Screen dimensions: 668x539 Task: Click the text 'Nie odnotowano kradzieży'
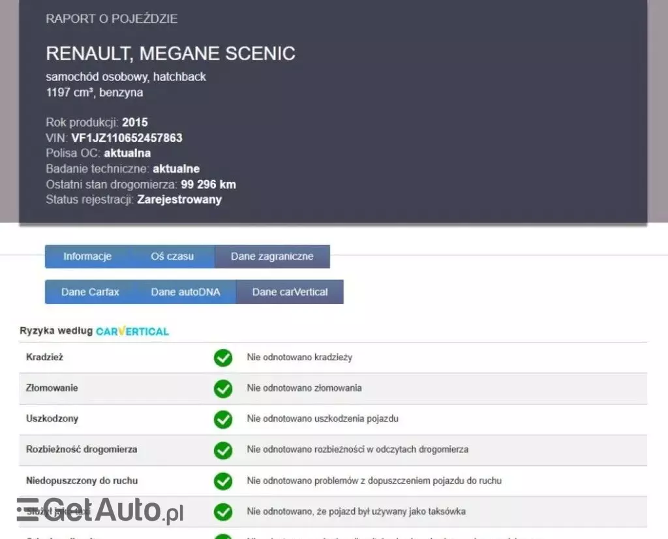tap(299, 358)
